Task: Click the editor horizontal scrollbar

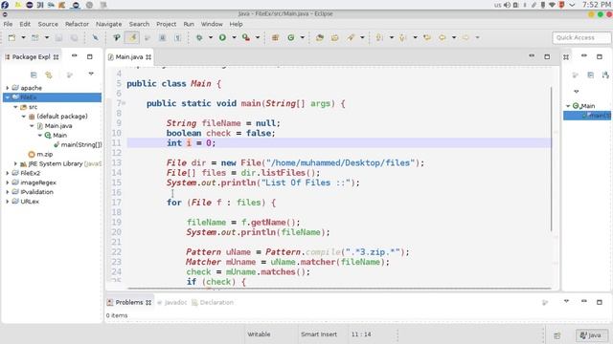Action: click(339, 289)
